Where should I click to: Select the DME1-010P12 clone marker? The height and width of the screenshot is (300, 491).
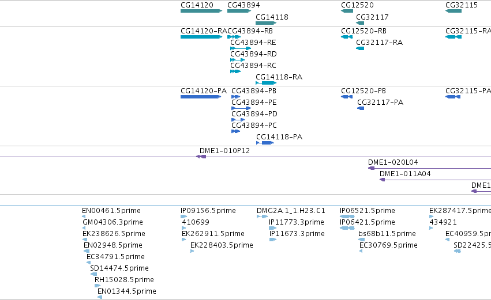pos(201,157)
